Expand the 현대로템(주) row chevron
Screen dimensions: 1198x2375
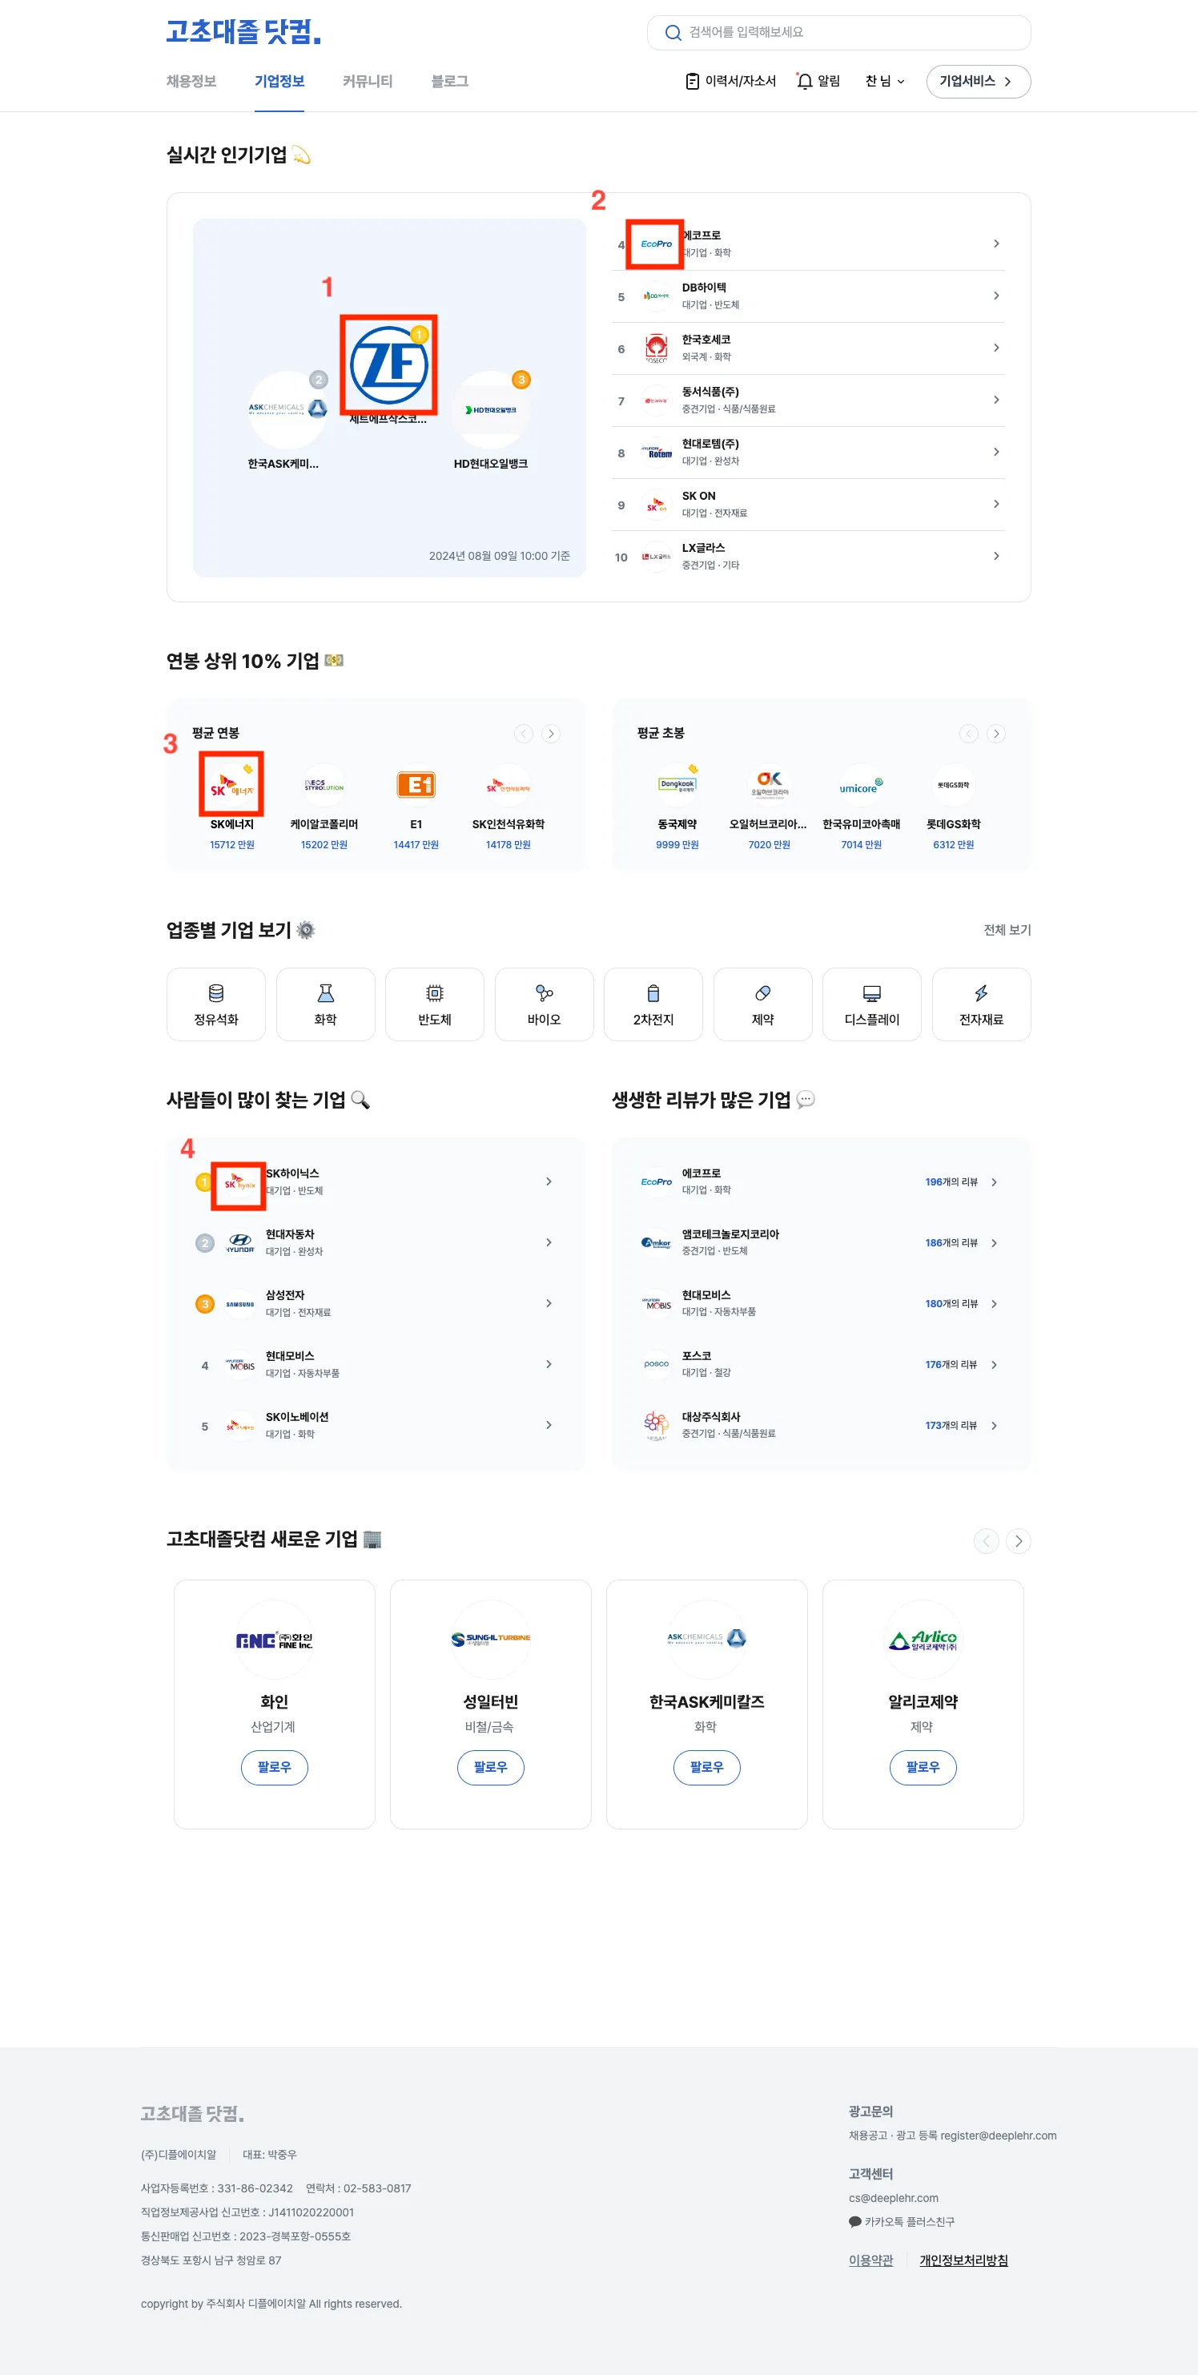(x=996, y=452)
